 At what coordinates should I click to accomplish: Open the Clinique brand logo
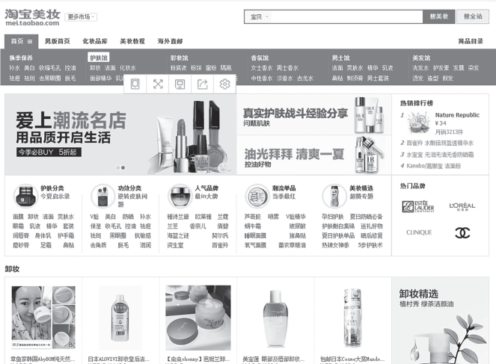(x=419, y=232)
